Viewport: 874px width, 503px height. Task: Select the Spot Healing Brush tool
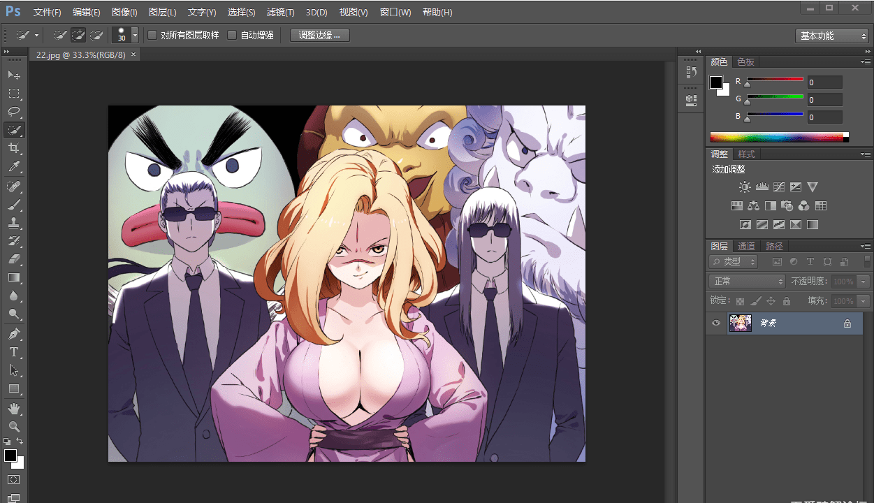coord(14,187)
